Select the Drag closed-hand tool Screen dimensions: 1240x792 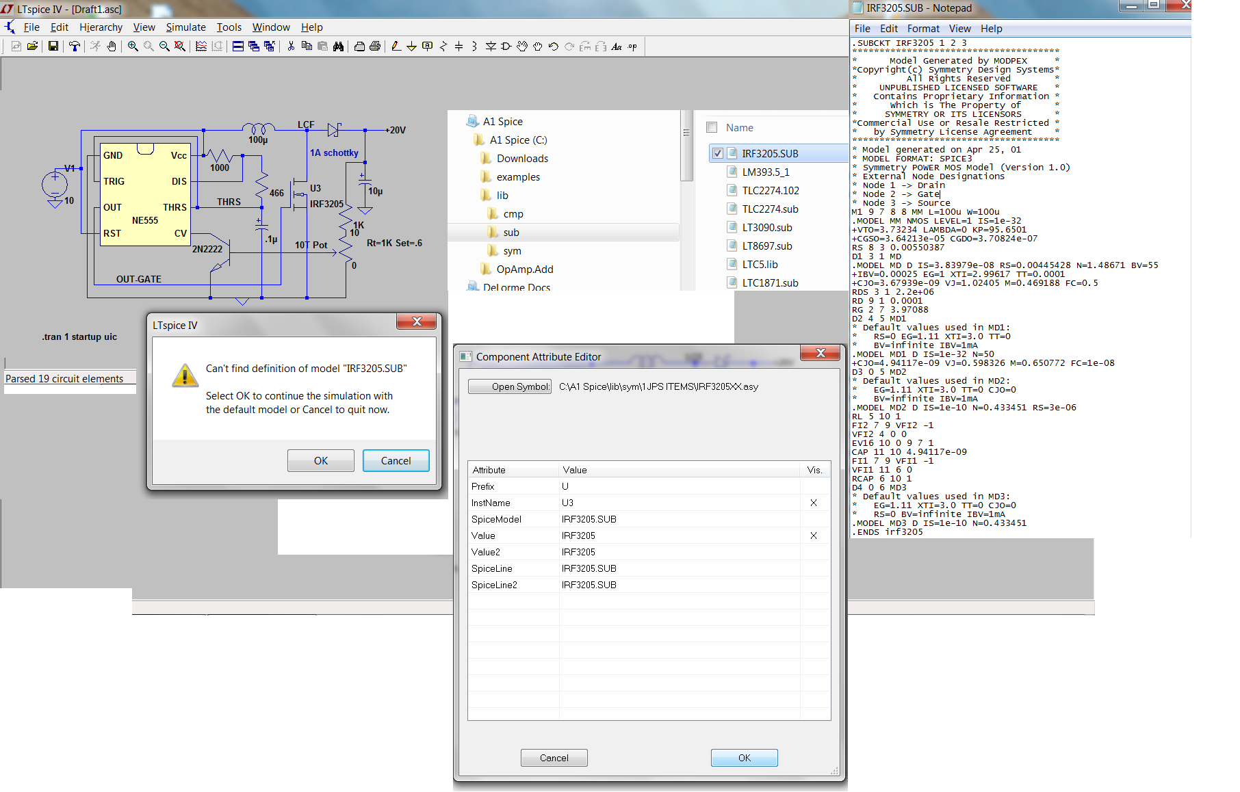[538, 46]
